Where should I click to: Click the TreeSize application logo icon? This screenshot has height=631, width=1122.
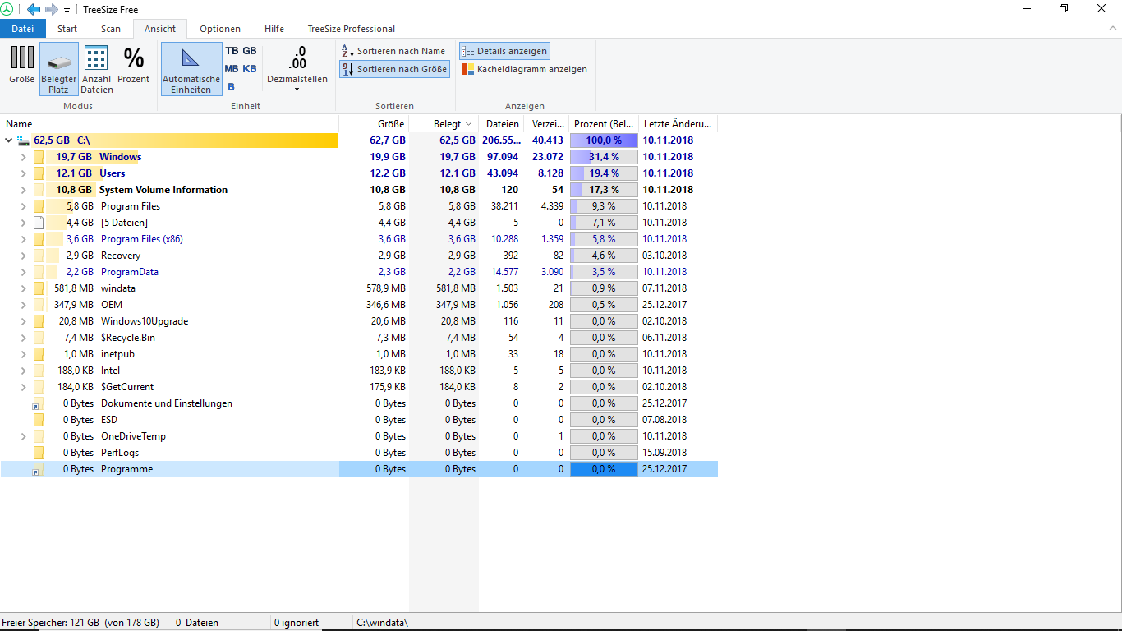point(7,9)
